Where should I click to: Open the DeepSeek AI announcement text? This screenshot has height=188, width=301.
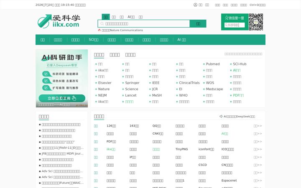pos(239,116)
